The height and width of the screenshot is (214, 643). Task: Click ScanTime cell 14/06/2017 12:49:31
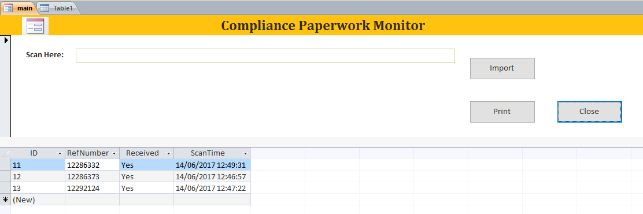tap(212, 165)
